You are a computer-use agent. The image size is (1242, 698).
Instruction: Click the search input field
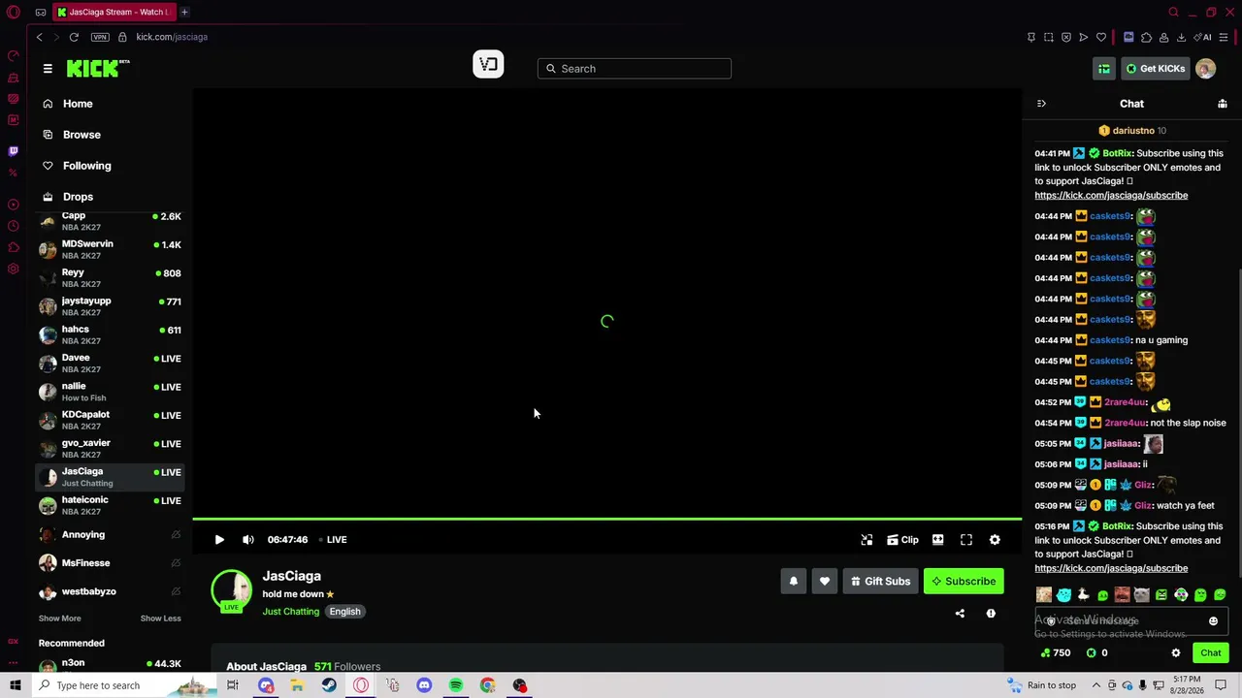coord(635,69)
